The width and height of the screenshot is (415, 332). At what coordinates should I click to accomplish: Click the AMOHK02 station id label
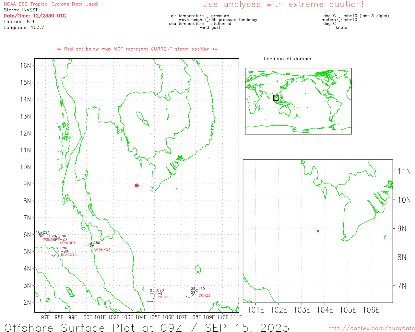[102, 250]
